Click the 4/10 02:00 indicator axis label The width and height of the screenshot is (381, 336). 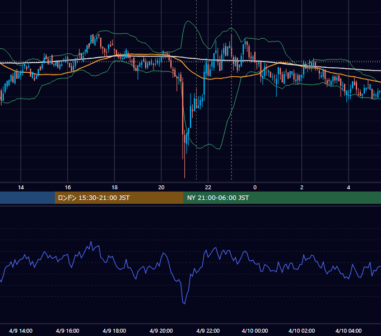tap(301, 330)
